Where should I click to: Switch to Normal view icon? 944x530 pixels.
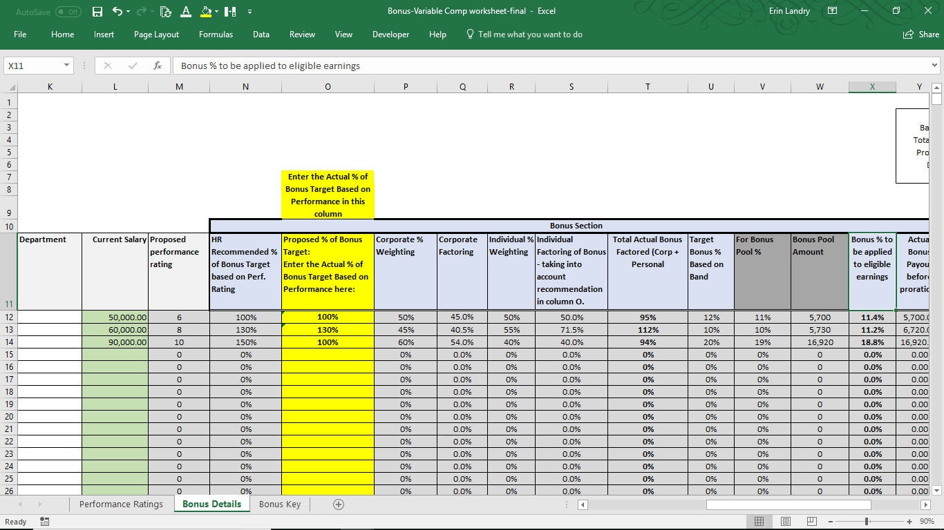tap(759, 521)
